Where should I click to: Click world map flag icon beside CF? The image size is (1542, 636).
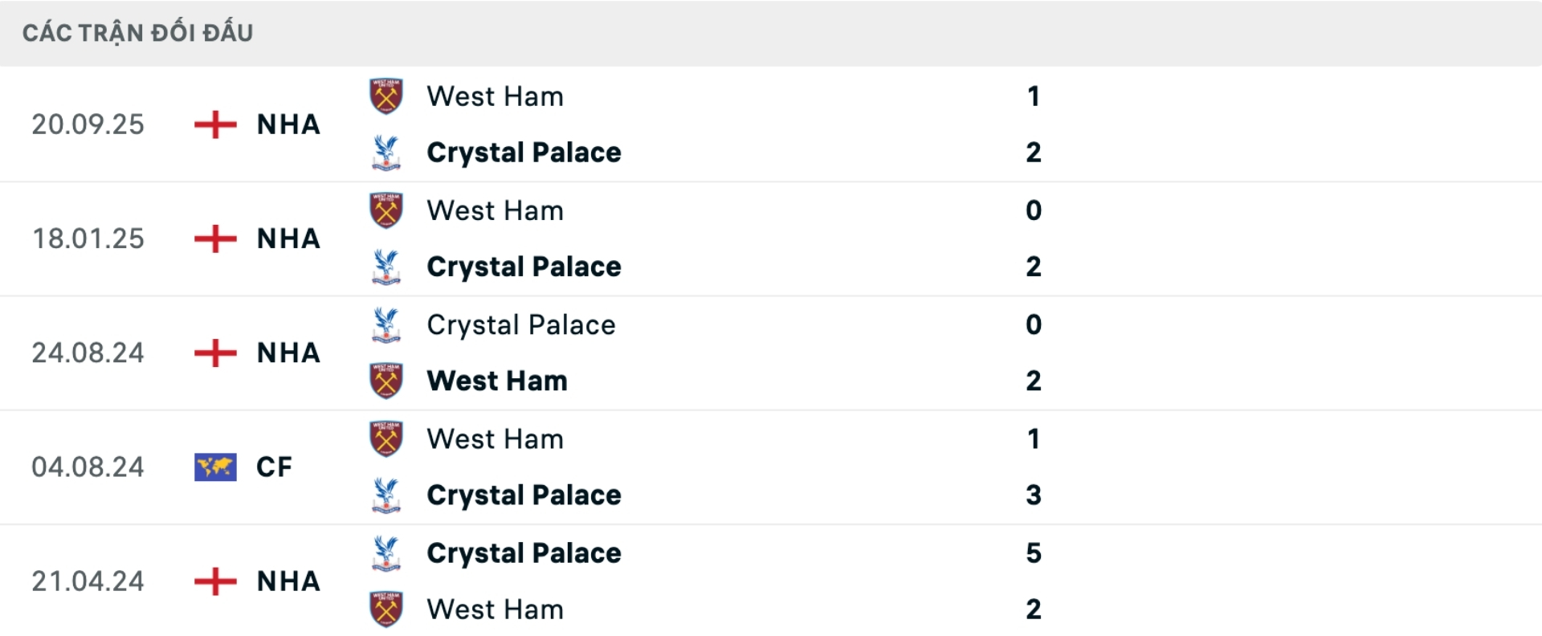click(215, 467)
